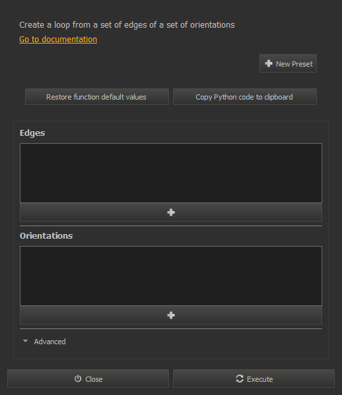Add an entry with the Edges plus icon
The height and width of the screenshot is (395, 342).
click(x=171, y=212)
